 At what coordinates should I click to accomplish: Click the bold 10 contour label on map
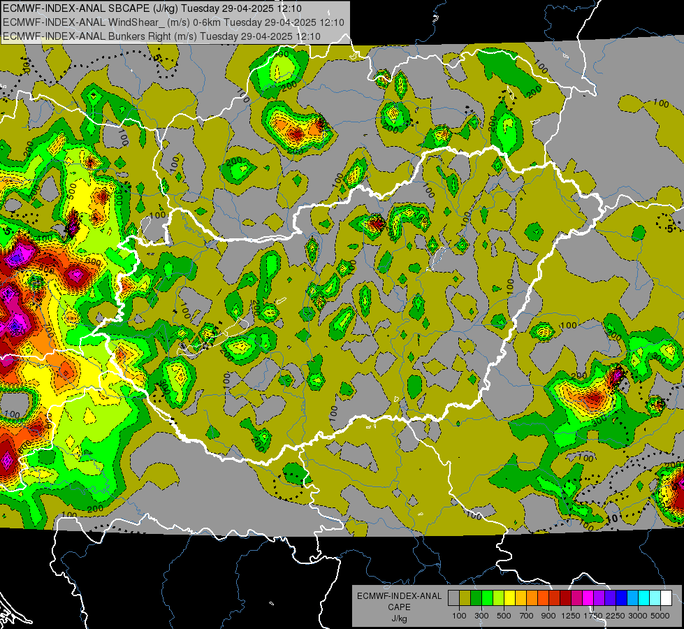tap(613, 518)
